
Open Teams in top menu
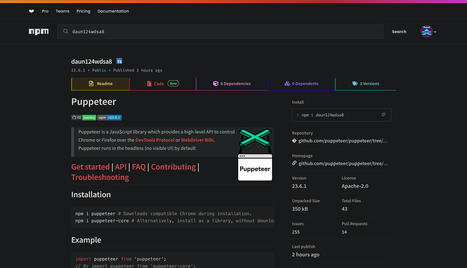click(63, 11)
